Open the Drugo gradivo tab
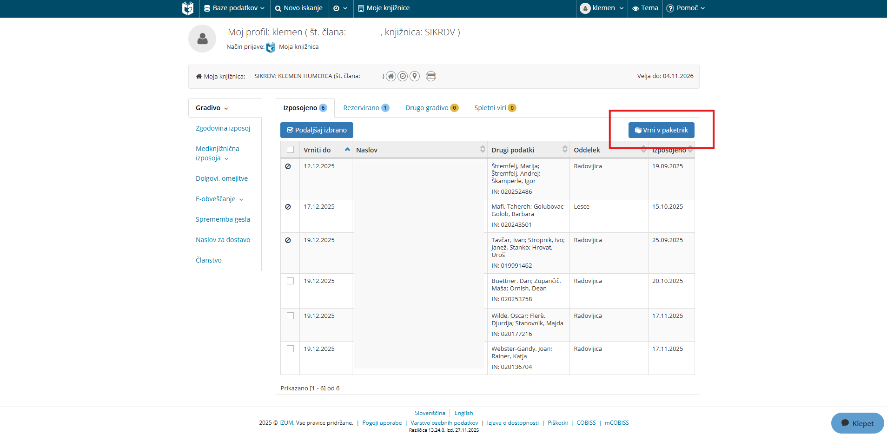Screen dimensions: 887x441 coord(431,108)
